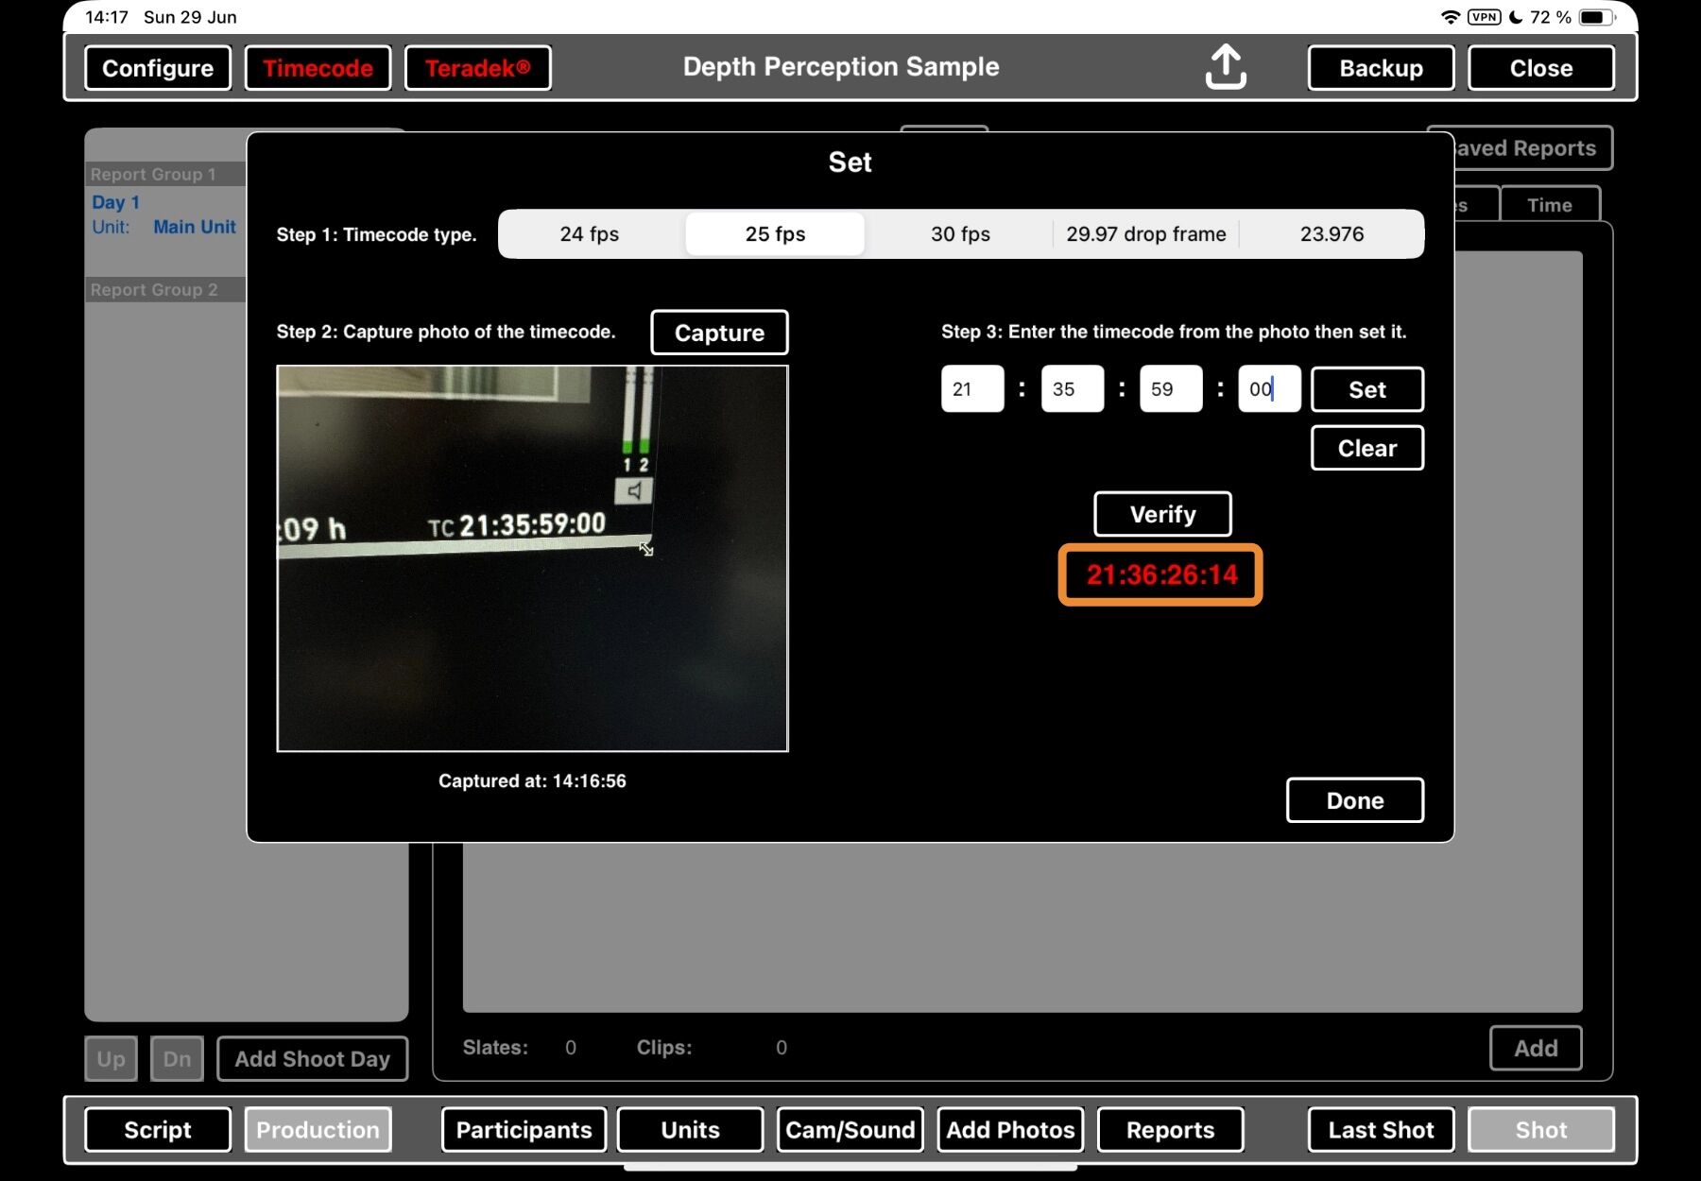The height and width of the screenshot is (1181, 1701).
Task: Open the Configure screen
Action: [158, 68]
